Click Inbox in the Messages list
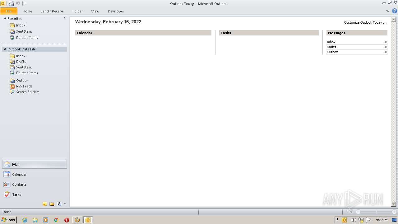 [331, 42]
